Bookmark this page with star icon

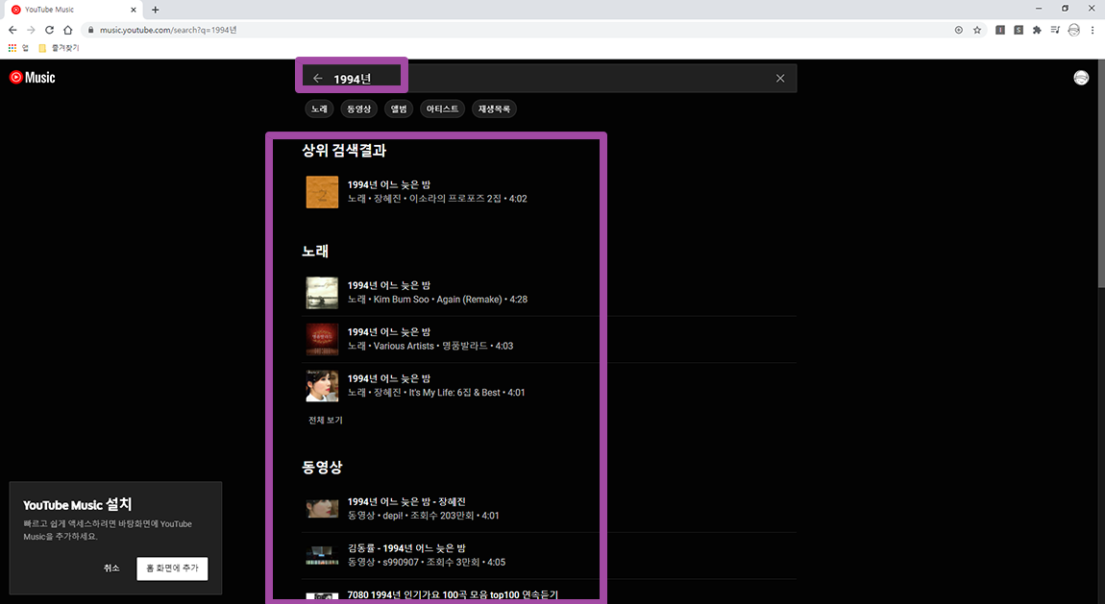click(977, 31)
